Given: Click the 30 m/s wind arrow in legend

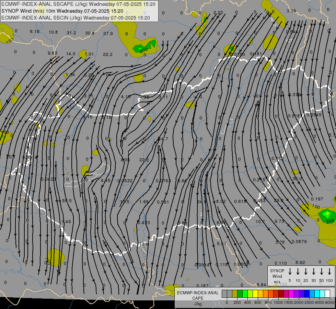Looking at the screenshot, I should pyautogui.click(x=314, y=272).
